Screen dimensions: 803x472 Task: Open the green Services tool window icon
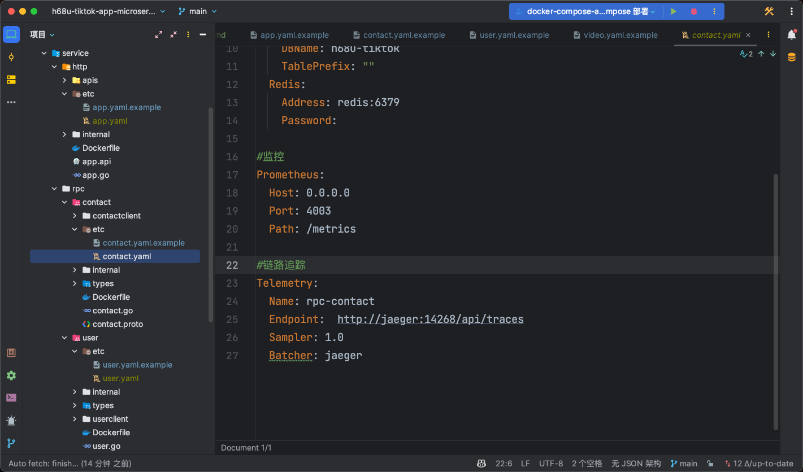[x=11, y=375]
